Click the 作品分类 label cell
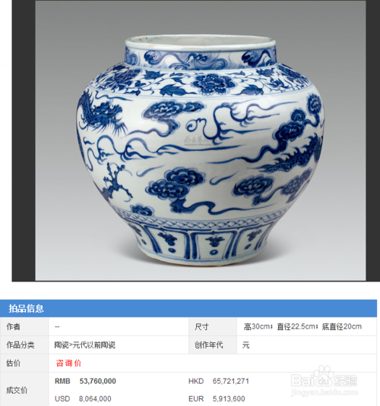This screenshot has width=380, height=406. pos(24,345)
